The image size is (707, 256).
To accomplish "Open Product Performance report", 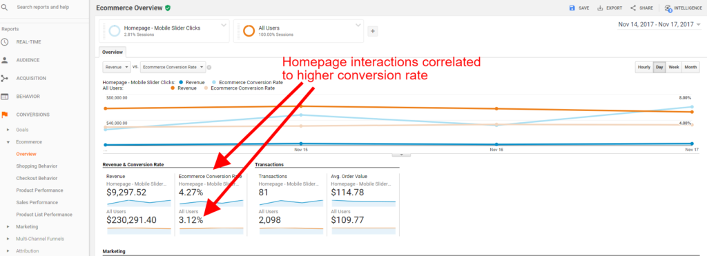I will [x=39, y=190].
